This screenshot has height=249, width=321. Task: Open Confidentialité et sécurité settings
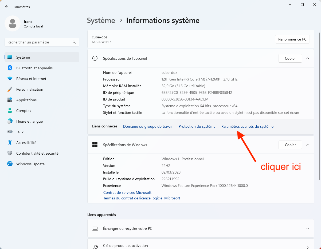click(x=37, y=153)
